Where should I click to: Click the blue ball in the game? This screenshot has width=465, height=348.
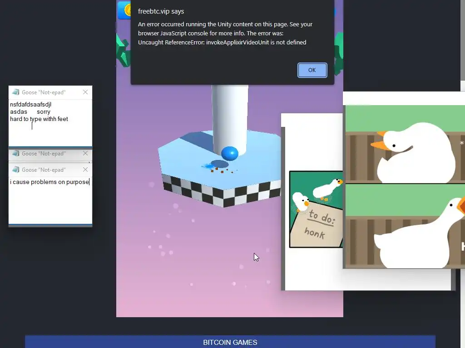pos(229,154)
